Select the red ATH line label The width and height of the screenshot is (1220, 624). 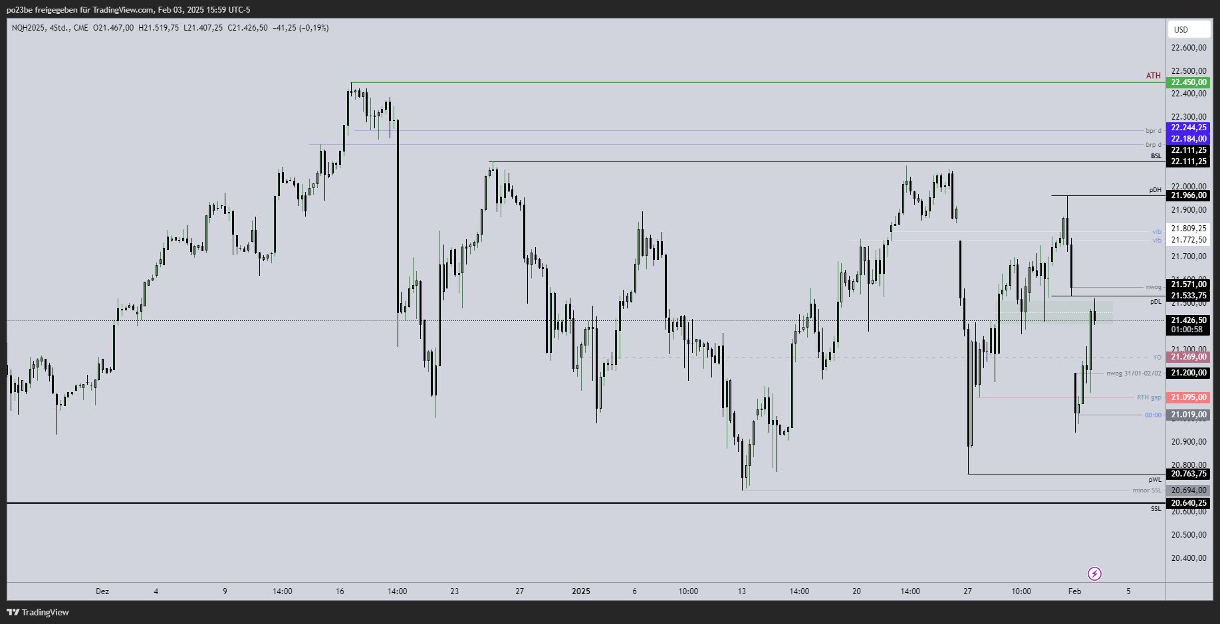pyautogui.click(x=1153, y=76)
